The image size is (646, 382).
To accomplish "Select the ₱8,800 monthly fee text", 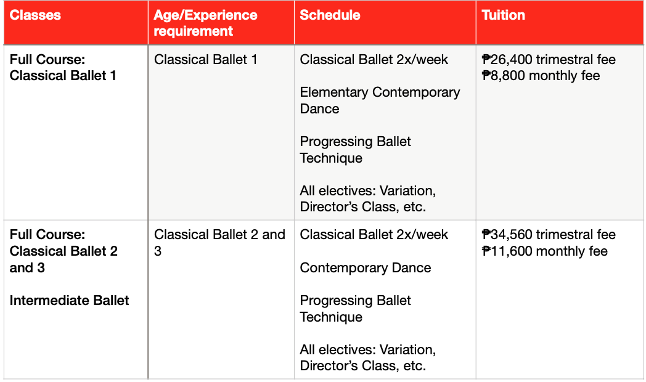I will (541, 76).
